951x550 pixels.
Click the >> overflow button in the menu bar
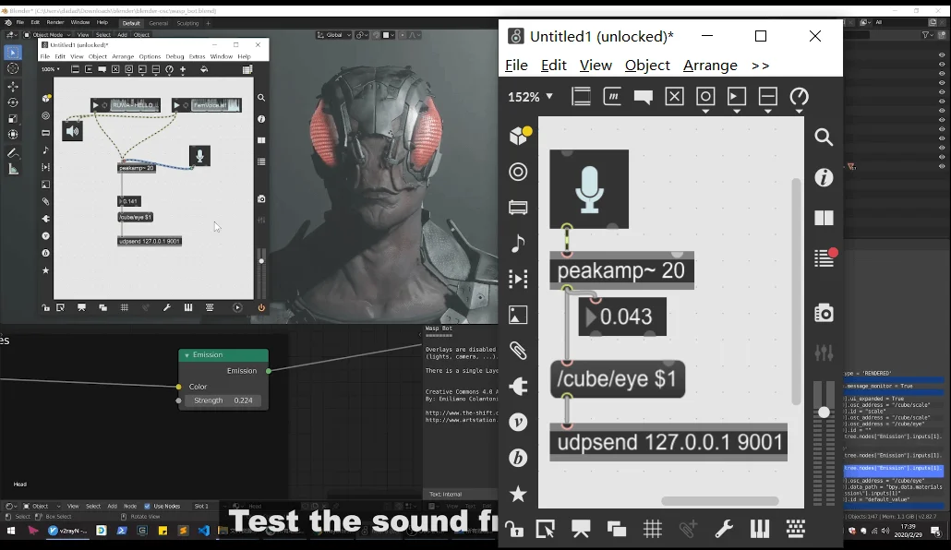tap(760, 66)
